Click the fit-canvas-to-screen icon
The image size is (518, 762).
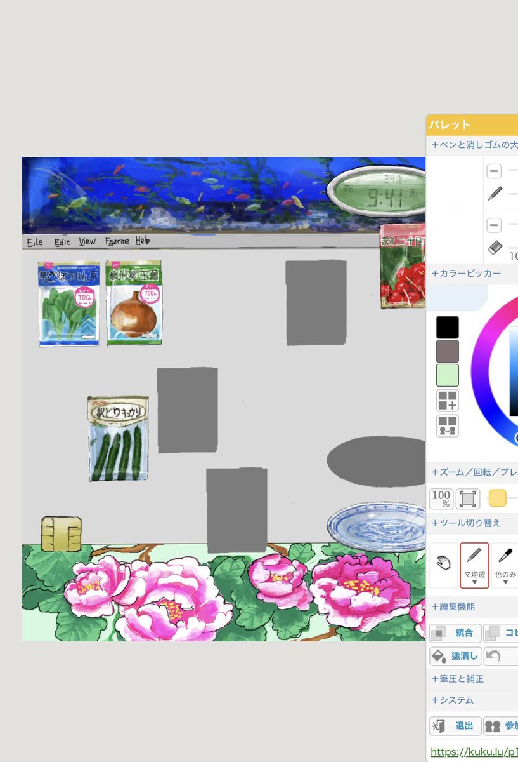(468, 498)
